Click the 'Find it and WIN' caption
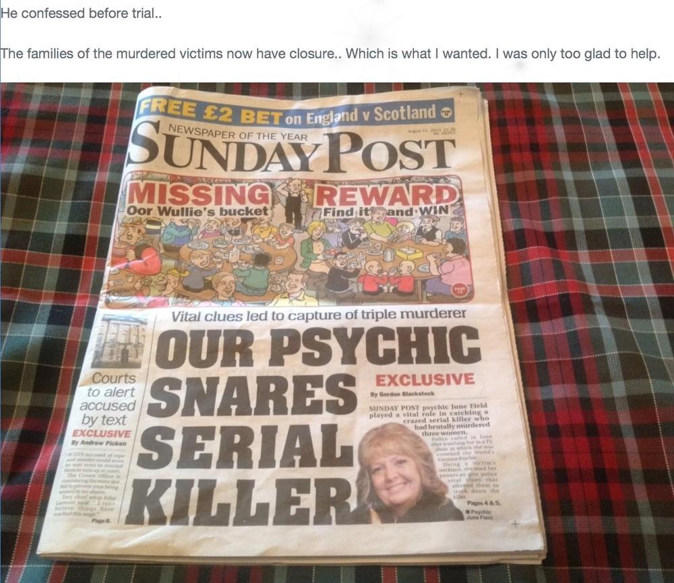Screen dimensions: 674x583 [x=386, y=212]
